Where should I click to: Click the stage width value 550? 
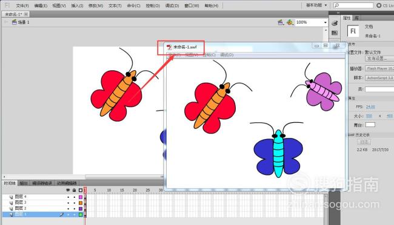369,116
